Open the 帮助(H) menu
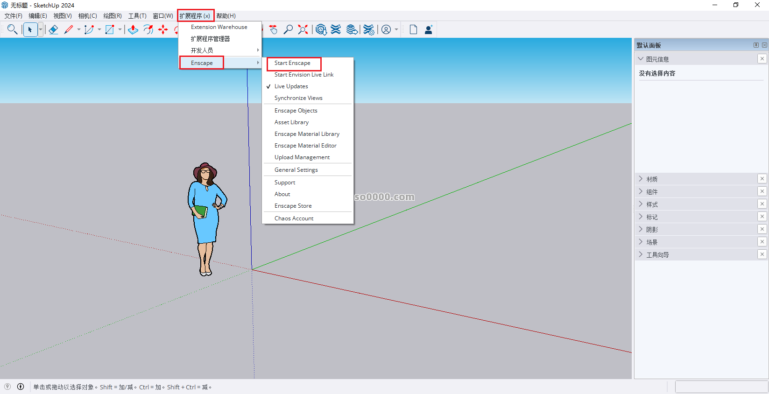Image resolution: width=769 pixels, height=394 pixels. 226,16
